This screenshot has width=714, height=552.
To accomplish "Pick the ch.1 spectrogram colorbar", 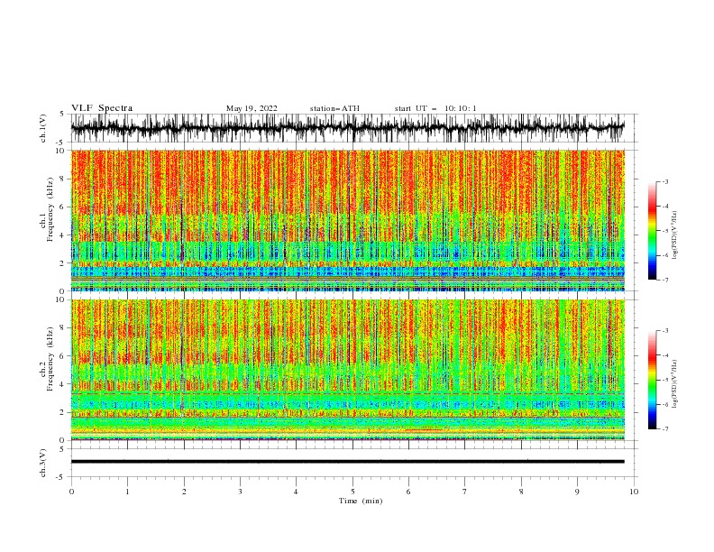I will click(652, 231).
